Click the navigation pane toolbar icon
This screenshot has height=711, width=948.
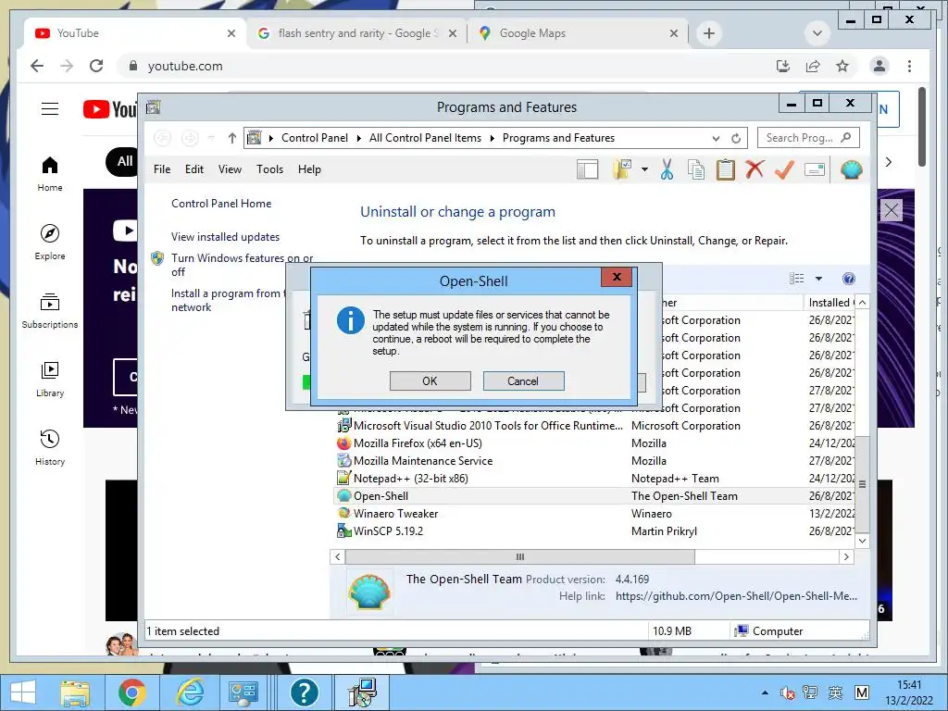(587, 170)
